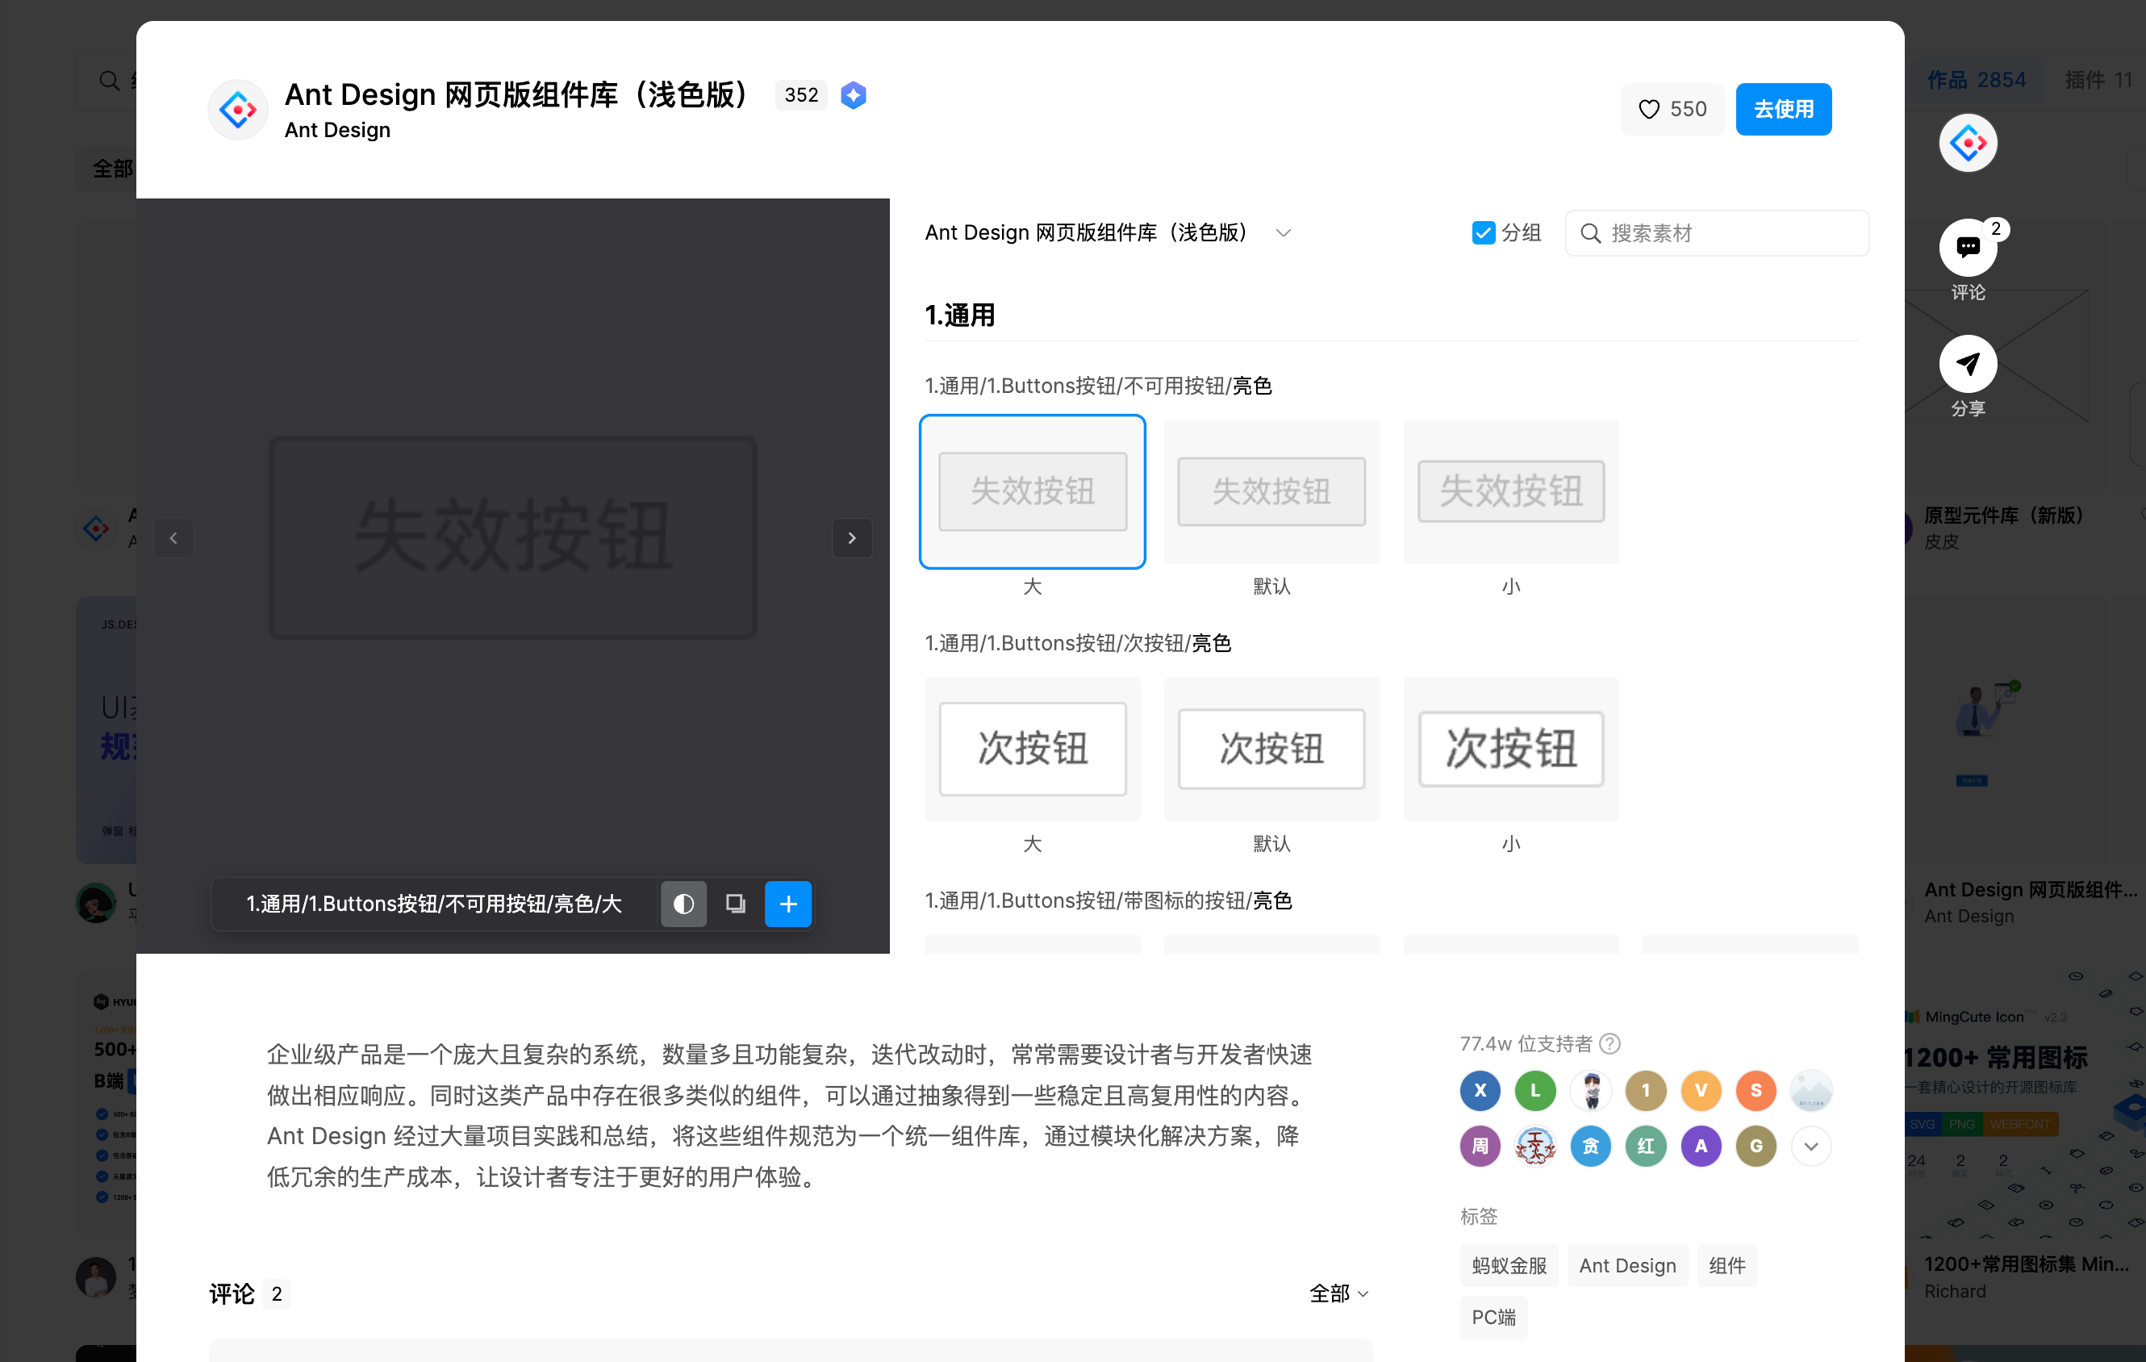Open the 全部 comments filter dropdown
This screenshot has height=1362, width=2146.
pyautogui.click(x=1338, y=1293)
